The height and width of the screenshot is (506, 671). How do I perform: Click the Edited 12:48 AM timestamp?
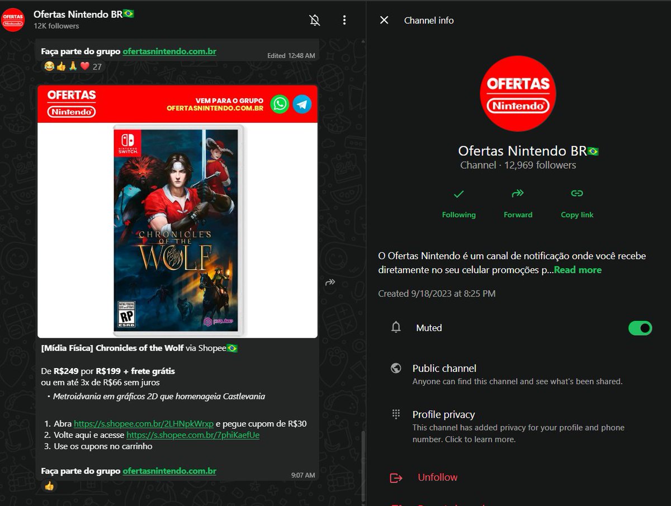[291, 56]
